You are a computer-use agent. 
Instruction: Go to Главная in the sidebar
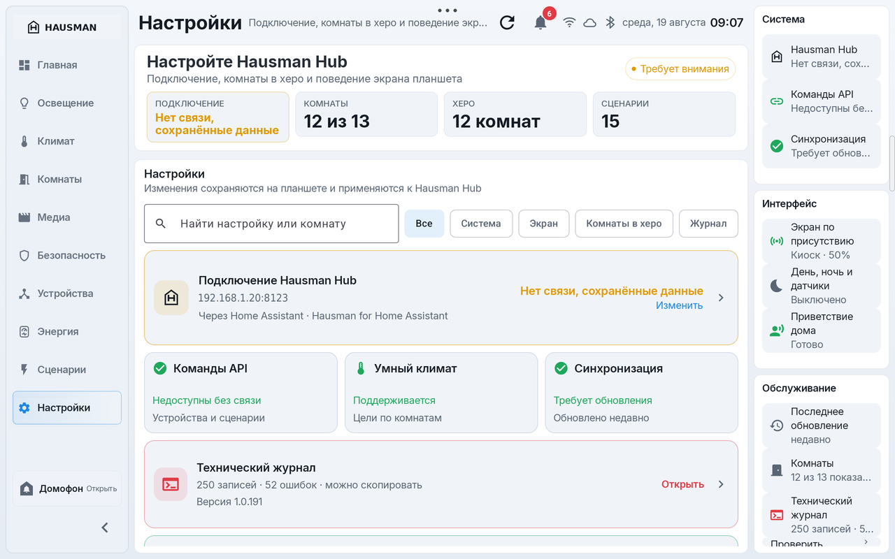click(67, 65)
